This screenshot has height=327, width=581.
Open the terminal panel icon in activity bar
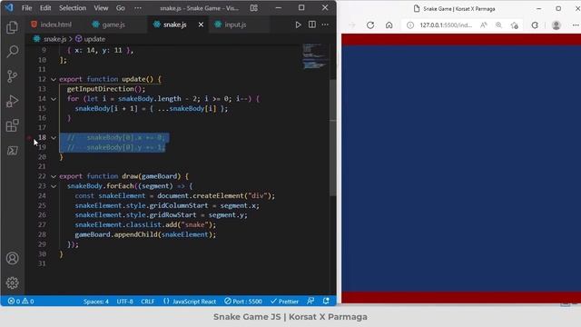click(12, 150)
